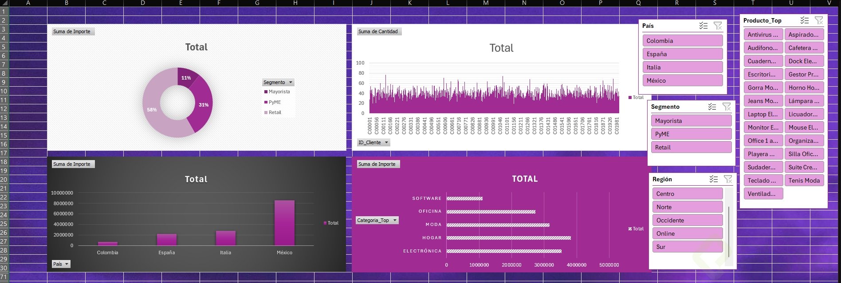Select Antivirus product slicer button
This screenshot has width=841, height=283.
click(763, 34)
